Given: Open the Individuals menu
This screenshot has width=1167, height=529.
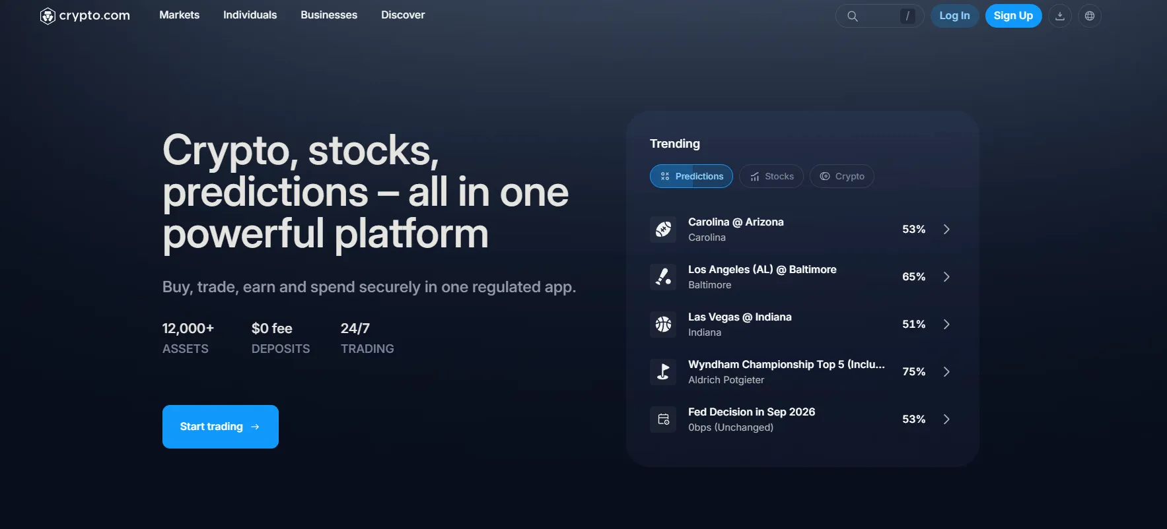Looking at the screenshot, I should coord(250,15).
